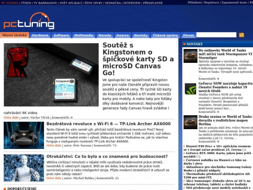Click the orange search magnifier button
This screenshot has height=190, width=253.
coord(241,35)
